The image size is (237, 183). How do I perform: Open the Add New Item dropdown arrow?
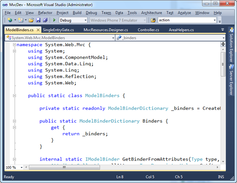[26, 20]
